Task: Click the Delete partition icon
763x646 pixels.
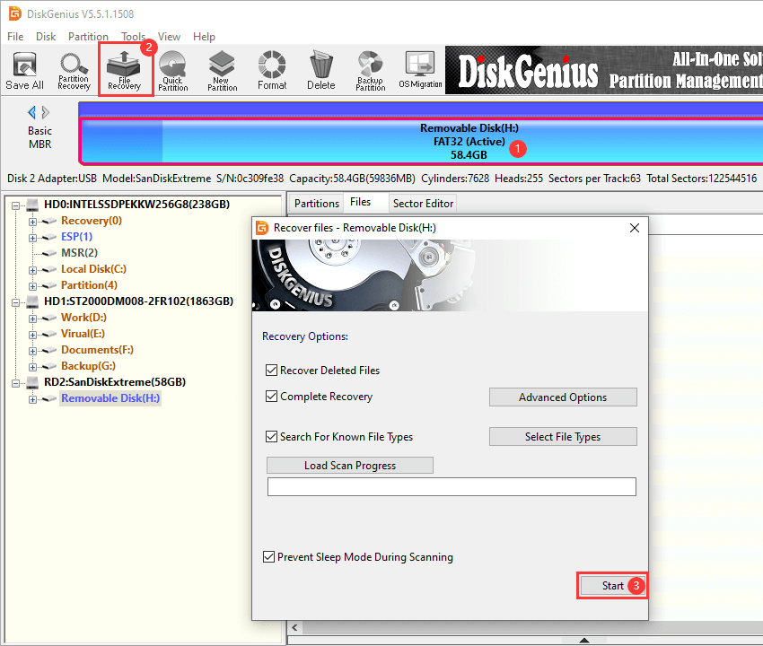Action: [x=321, y=71]
